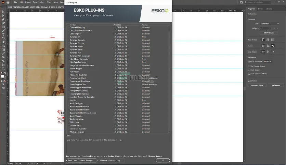Select the Symbol Sprayer tool
Screen dimensions: 286x165
3,57
